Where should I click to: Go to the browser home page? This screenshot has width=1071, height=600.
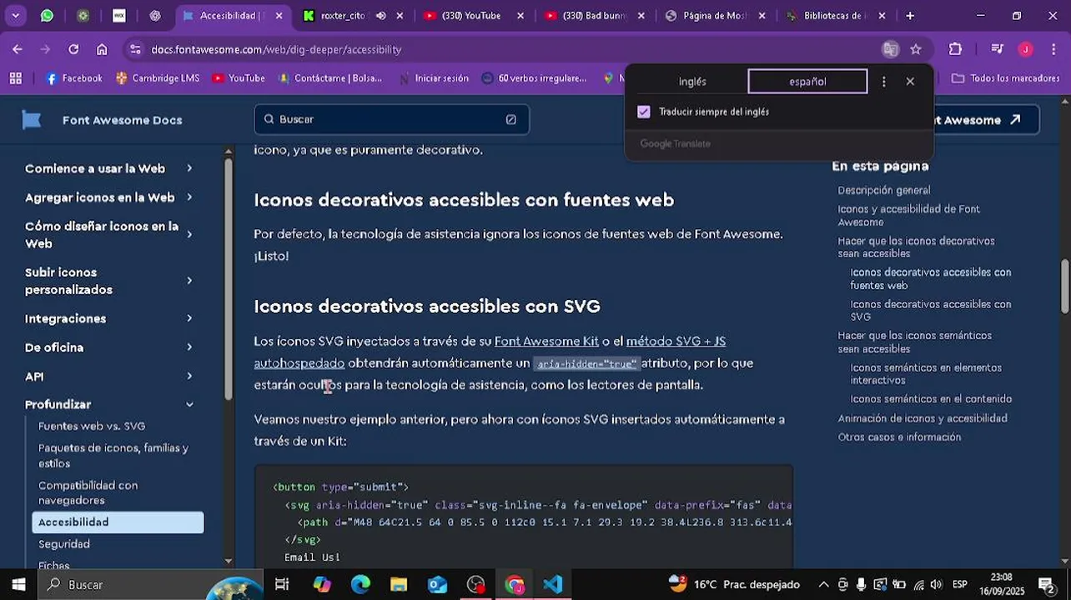102,49
